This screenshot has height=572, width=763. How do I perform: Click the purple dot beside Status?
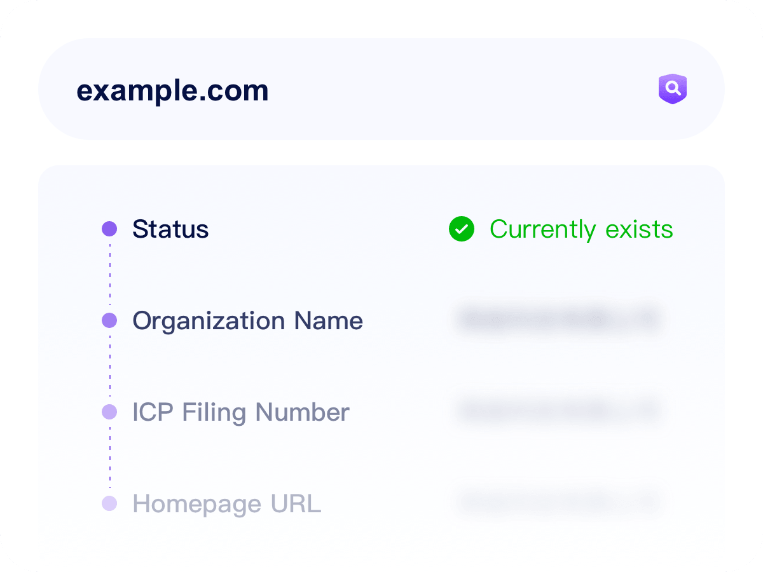pos(109,229)
